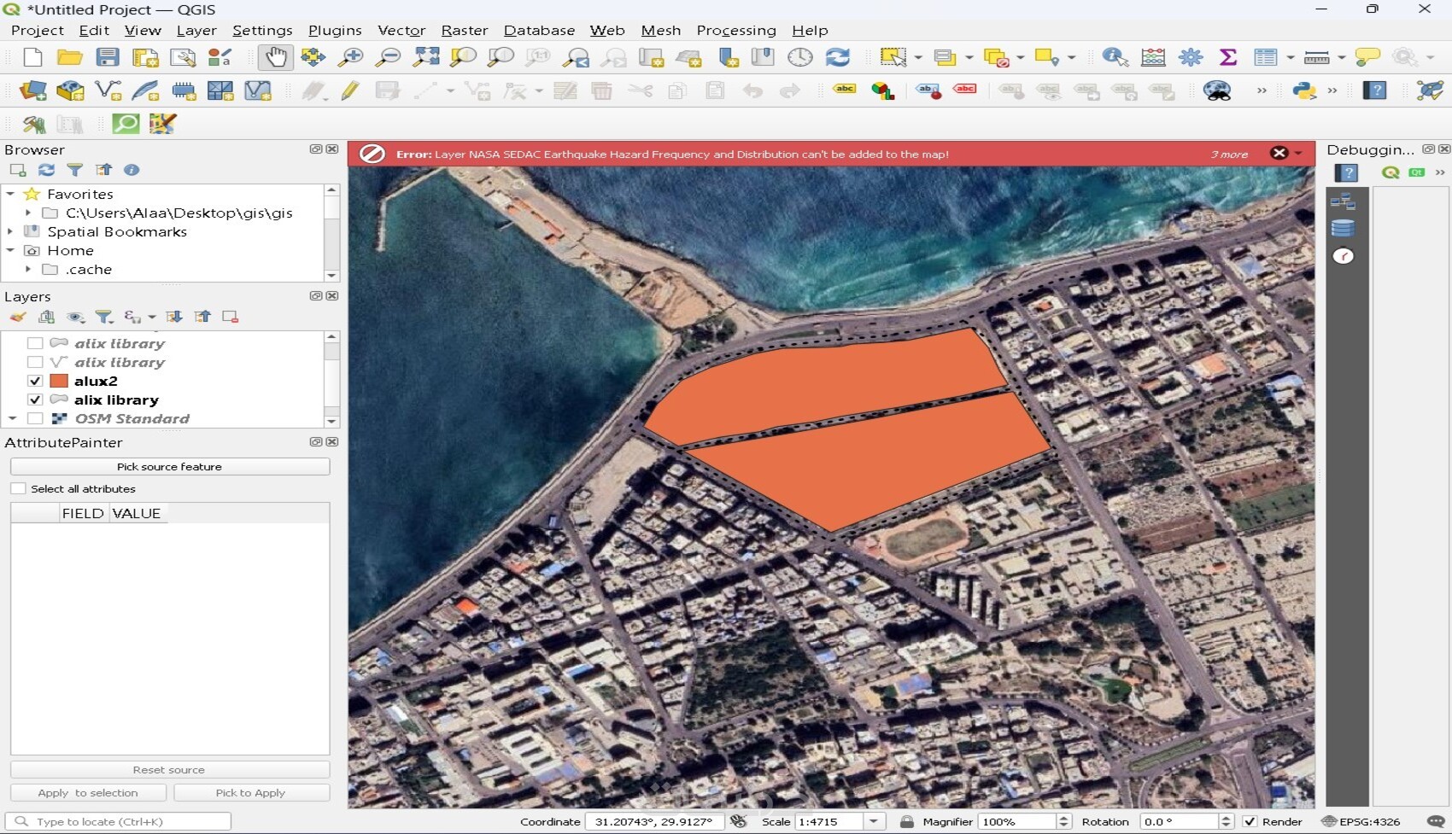This screenshot has height=834, width=1452.
Task: Open the Statistical Summary sigma icon
Action: (x=1227, y=57)
